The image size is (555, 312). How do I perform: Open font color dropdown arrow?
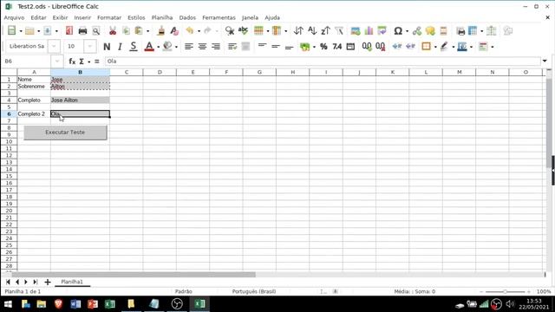pyautogui.click(x=158, y=47)
